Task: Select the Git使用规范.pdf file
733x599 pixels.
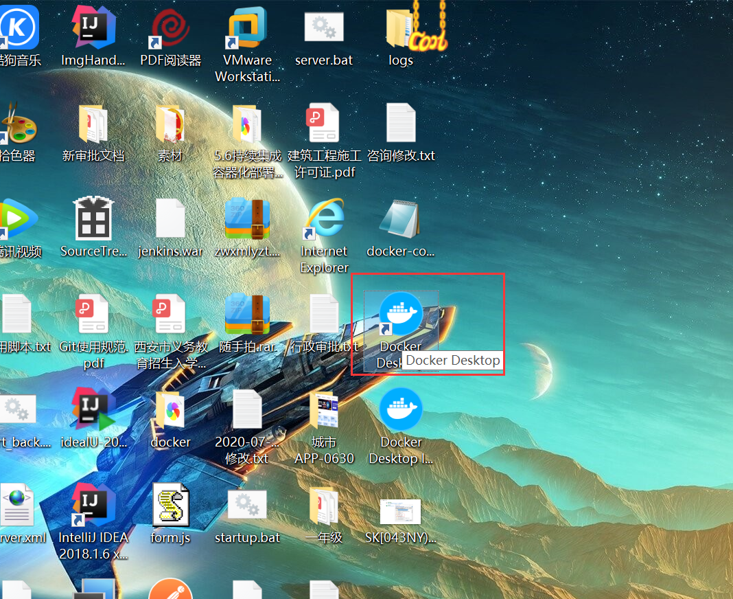Action: (93, 315)
